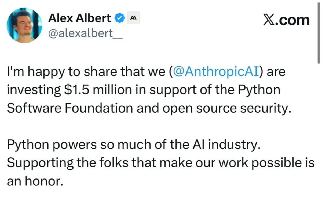Click the word "investing" in the tweet

tap(34, 91)
